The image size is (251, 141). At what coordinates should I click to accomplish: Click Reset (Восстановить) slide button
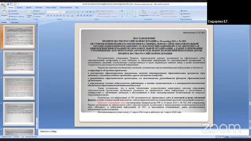[39, 14]
